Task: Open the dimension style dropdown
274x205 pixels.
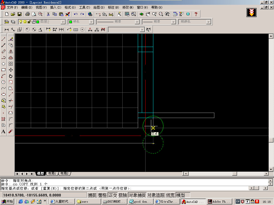Action: point(142,30)
